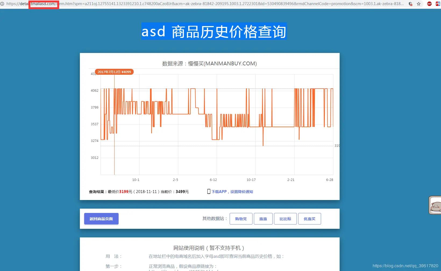
Task: Click the browser refresh area info glyph
Action: 2,4
